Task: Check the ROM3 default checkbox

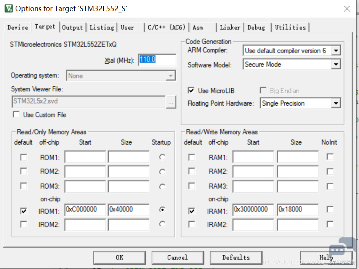Action: click(x=24, y=186)
